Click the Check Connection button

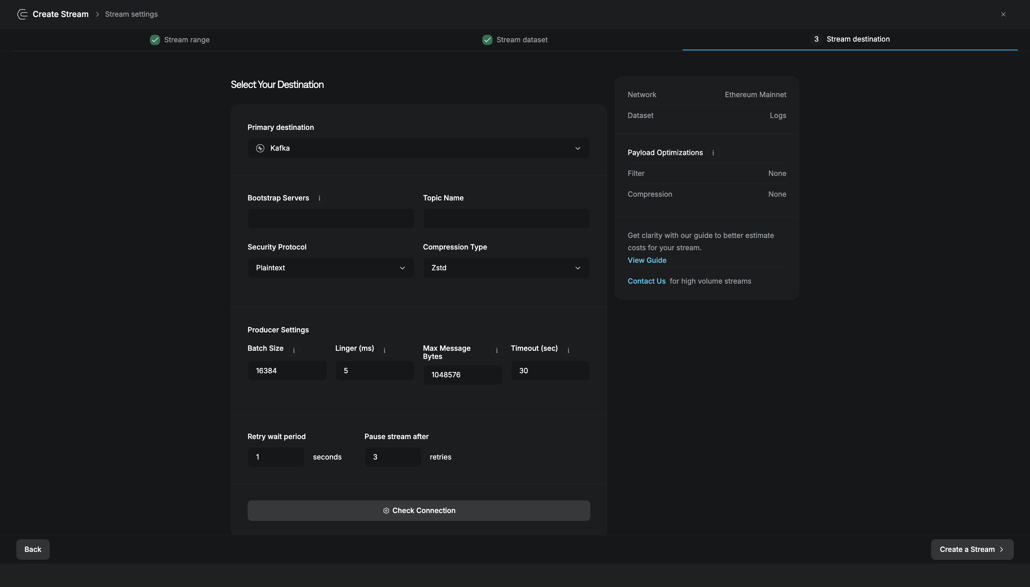click(x=419, y=510)
